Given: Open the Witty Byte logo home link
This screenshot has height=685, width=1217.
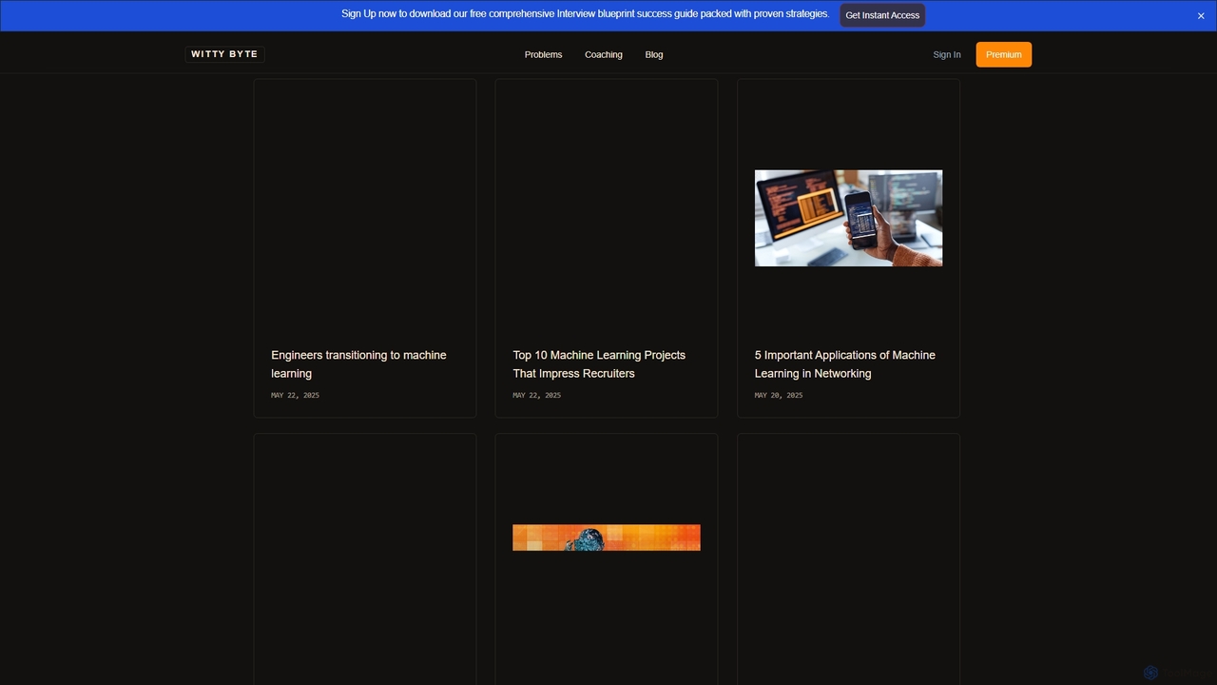Looking at the screenshot, I should 224,54.
